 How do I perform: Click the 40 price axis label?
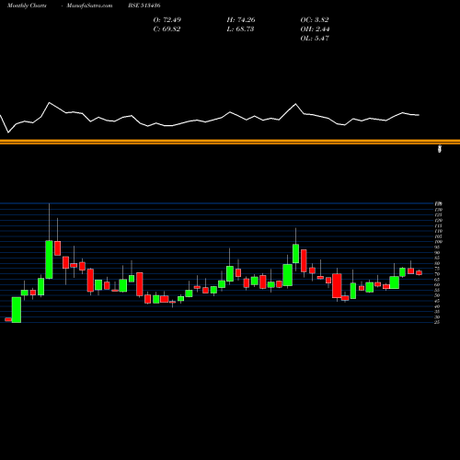[x=437, y=306]
